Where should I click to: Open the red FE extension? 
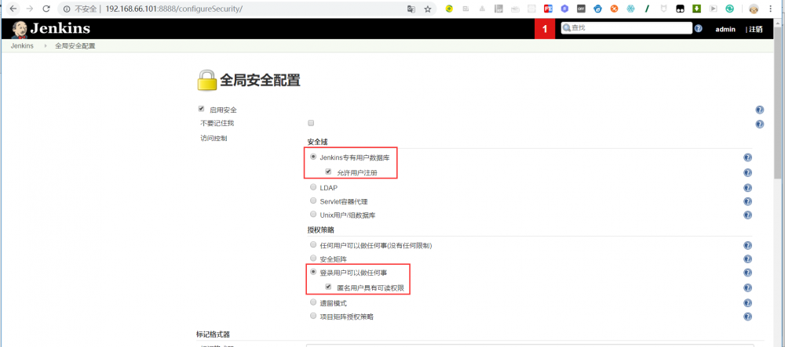[548, 9]
